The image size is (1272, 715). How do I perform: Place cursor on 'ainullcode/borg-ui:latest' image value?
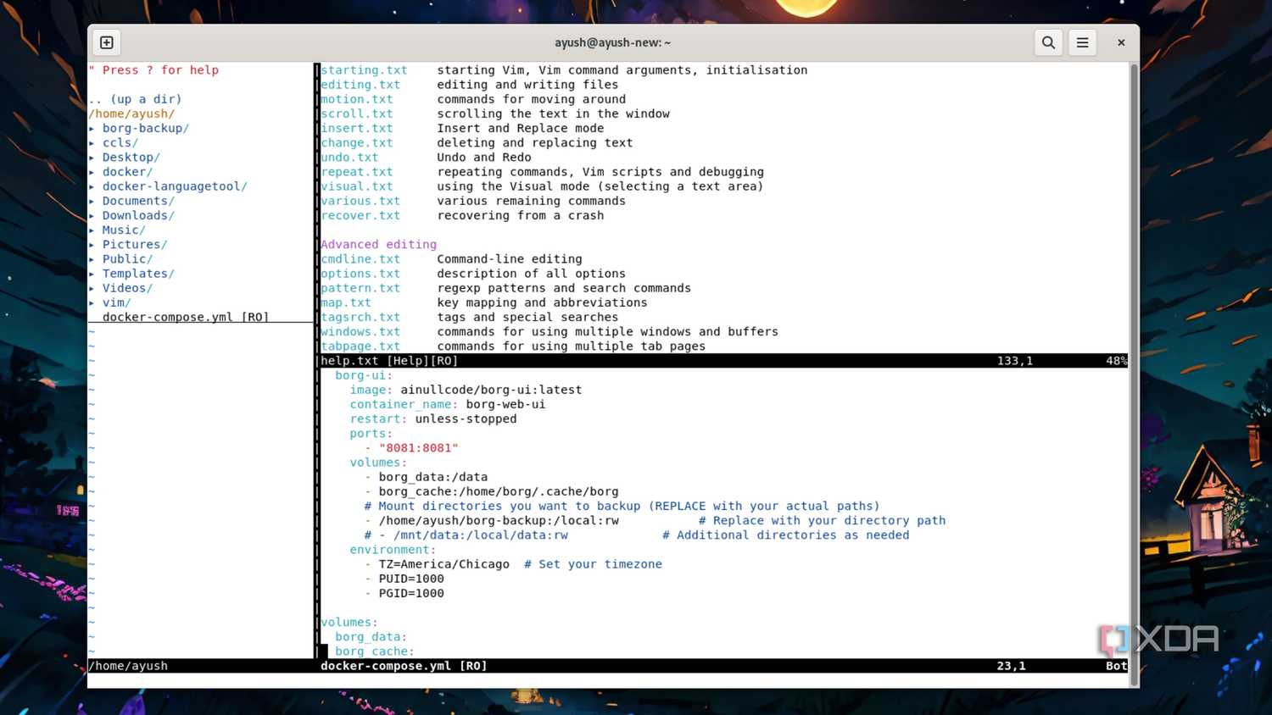[x=491, y=390]
